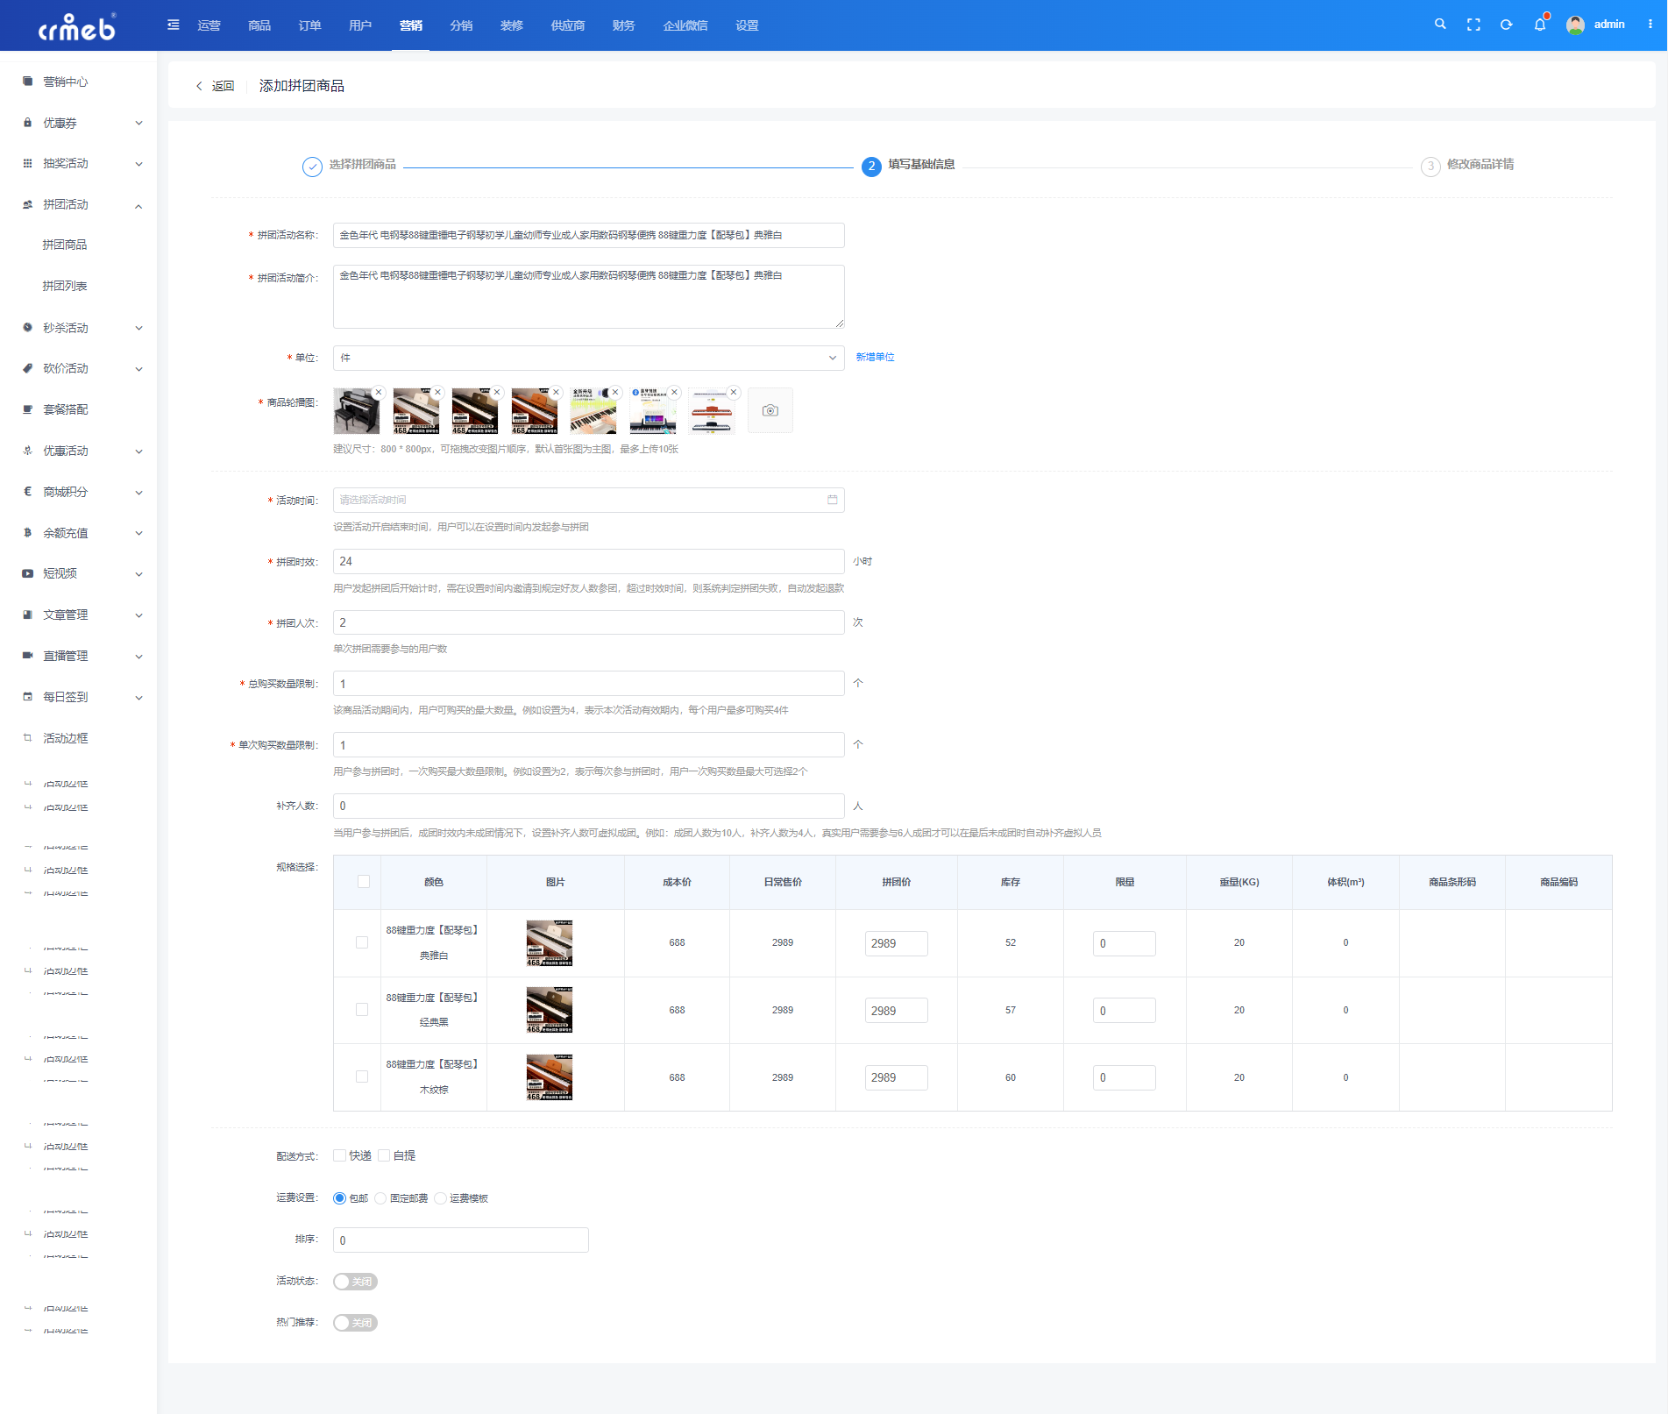This screenshot has width=1668, height=1414.
Task: Open notifications bell icon
Action: coord(1540,25)
